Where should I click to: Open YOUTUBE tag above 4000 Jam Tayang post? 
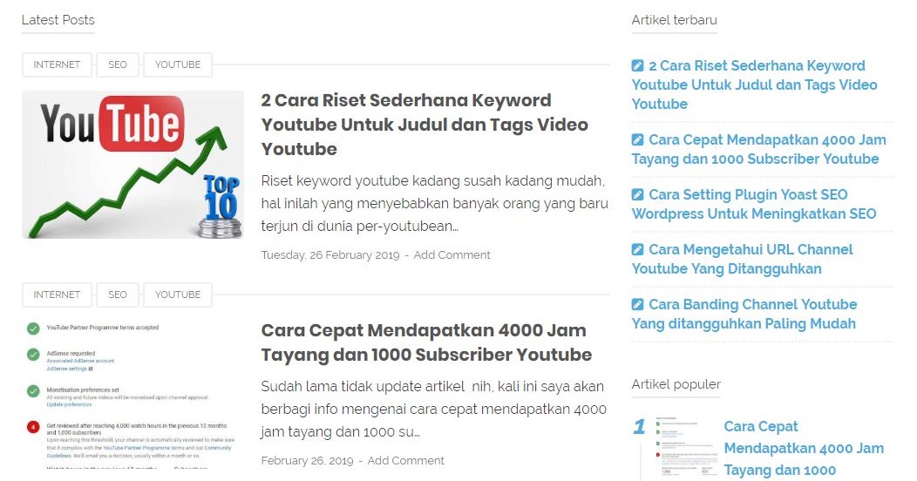pos(178,295)
